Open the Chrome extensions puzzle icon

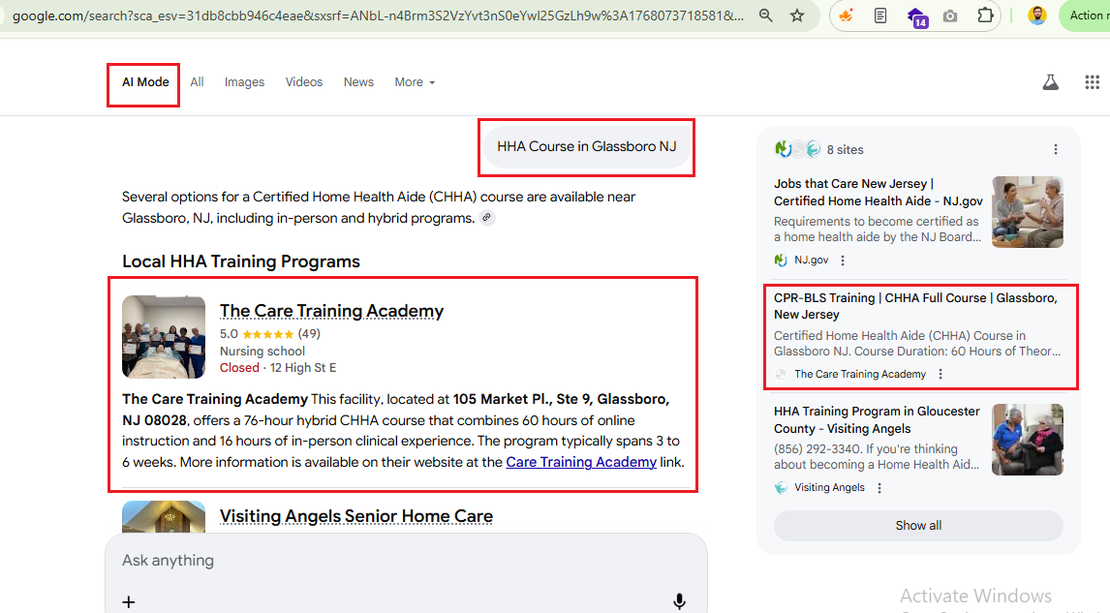985,15
